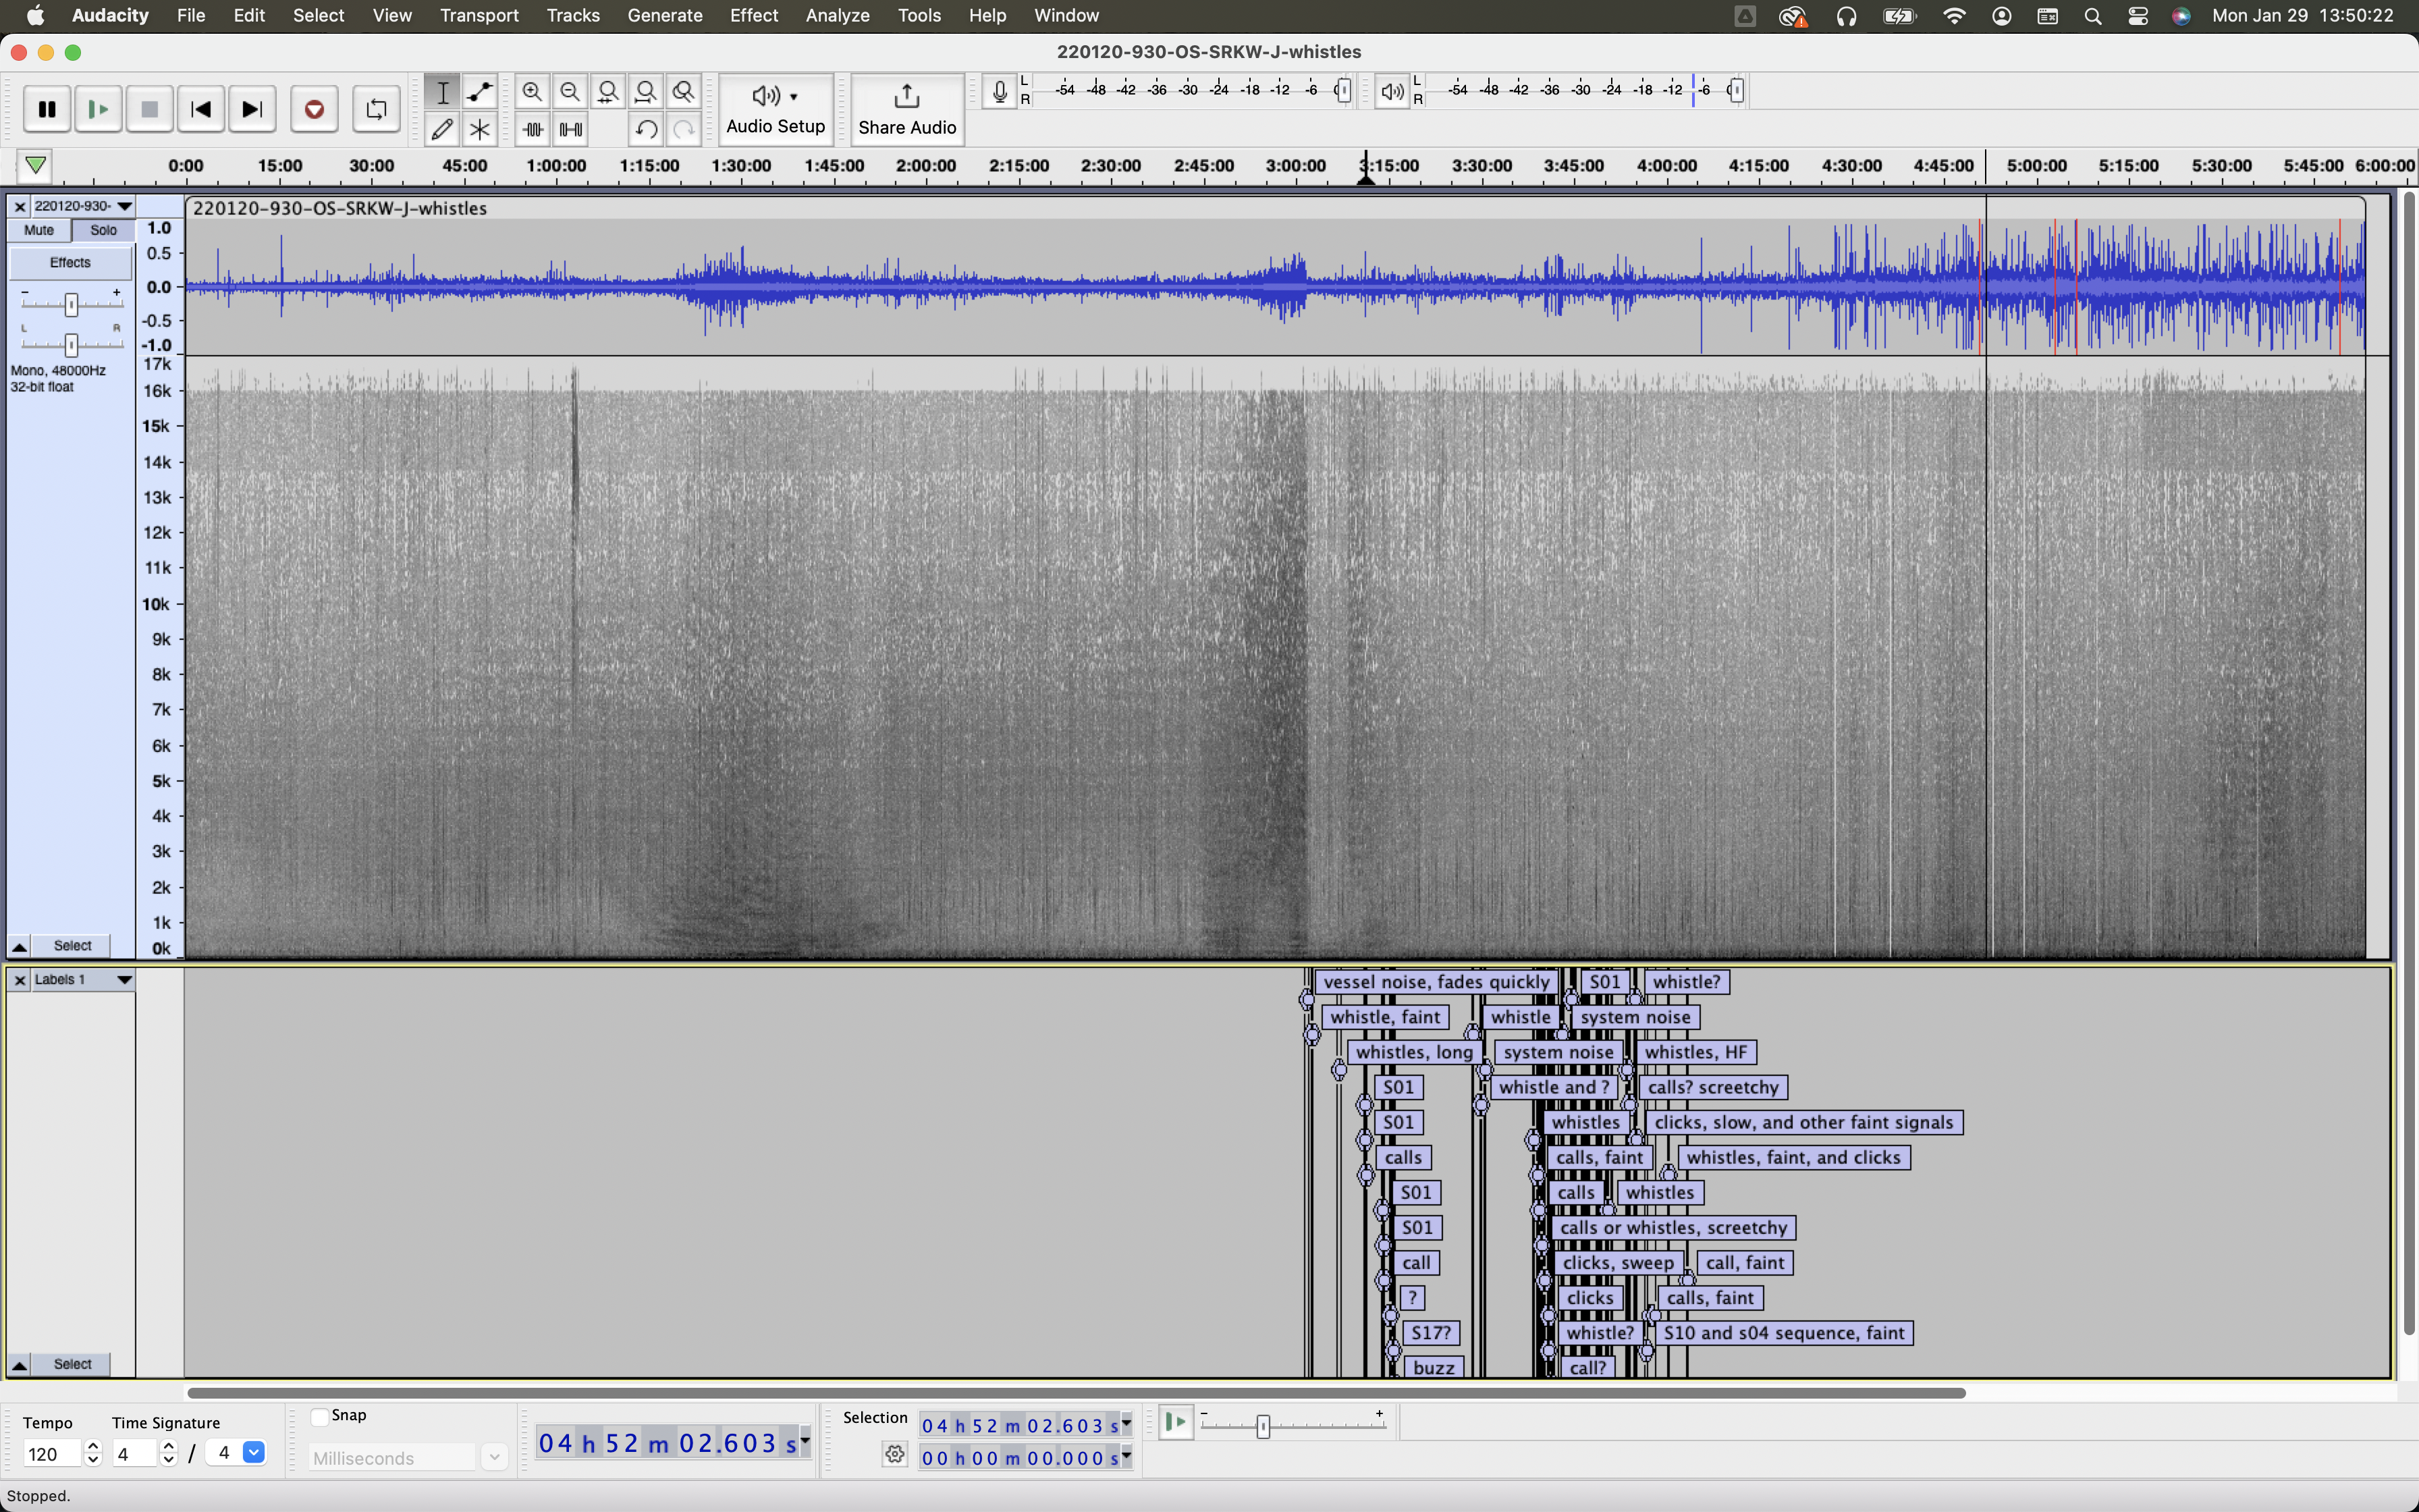Activate the Multi-tool asterisk icon

click(x=480, y=129)
